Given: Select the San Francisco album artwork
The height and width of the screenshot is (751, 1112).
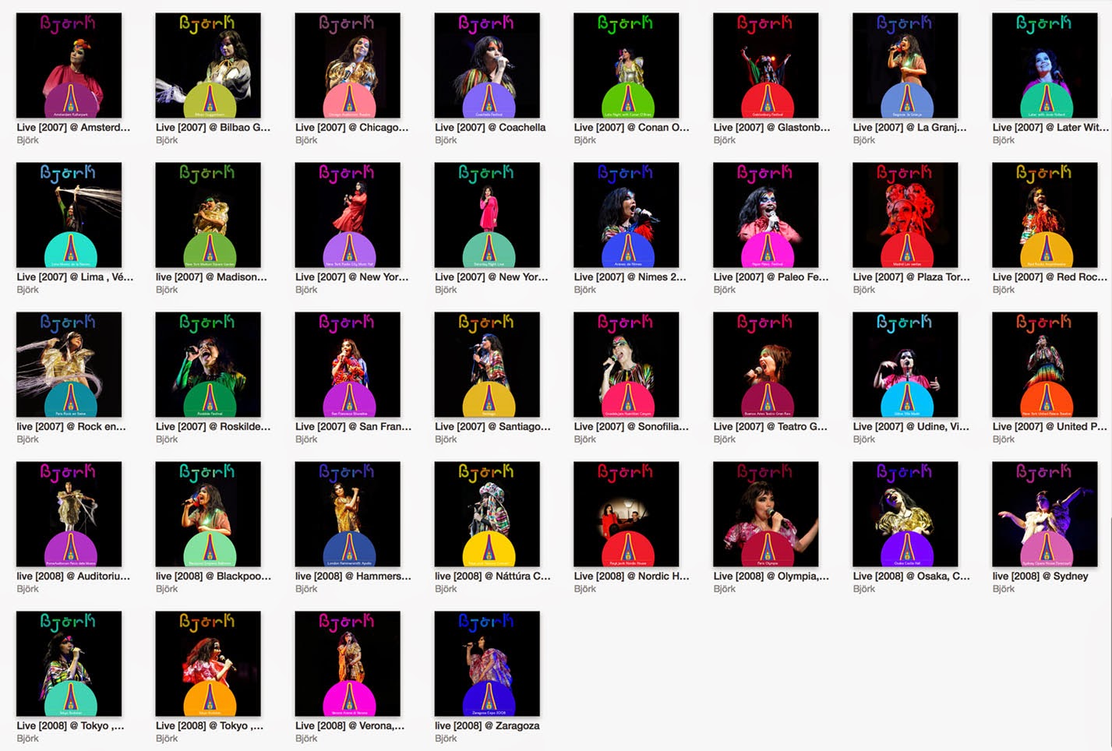Looking at the screenshot, I should click(x=348, y=365).
